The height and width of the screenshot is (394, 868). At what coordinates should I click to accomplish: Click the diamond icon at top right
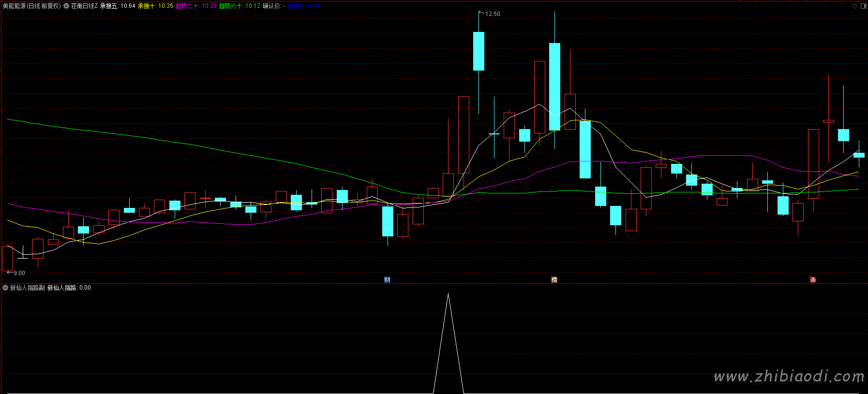(855, 6)
